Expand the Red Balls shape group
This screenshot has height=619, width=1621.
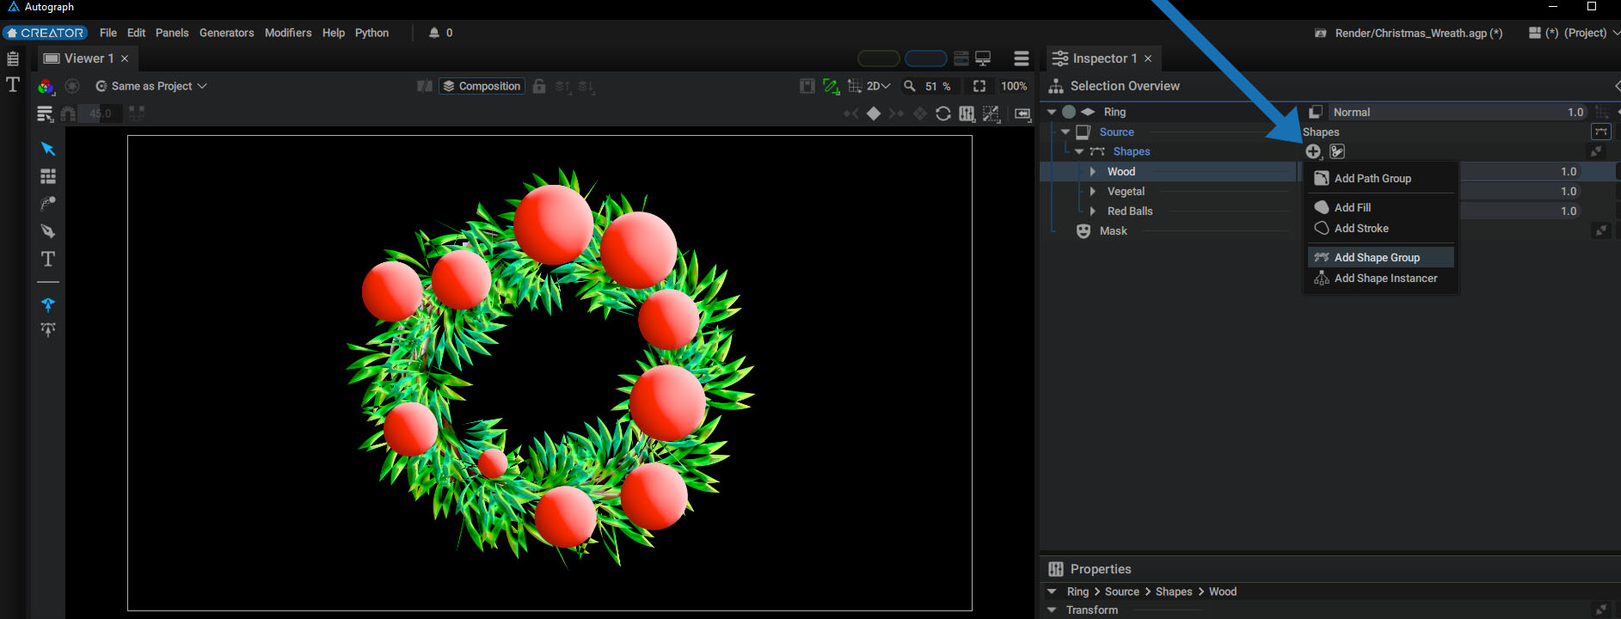[1093, 211]
